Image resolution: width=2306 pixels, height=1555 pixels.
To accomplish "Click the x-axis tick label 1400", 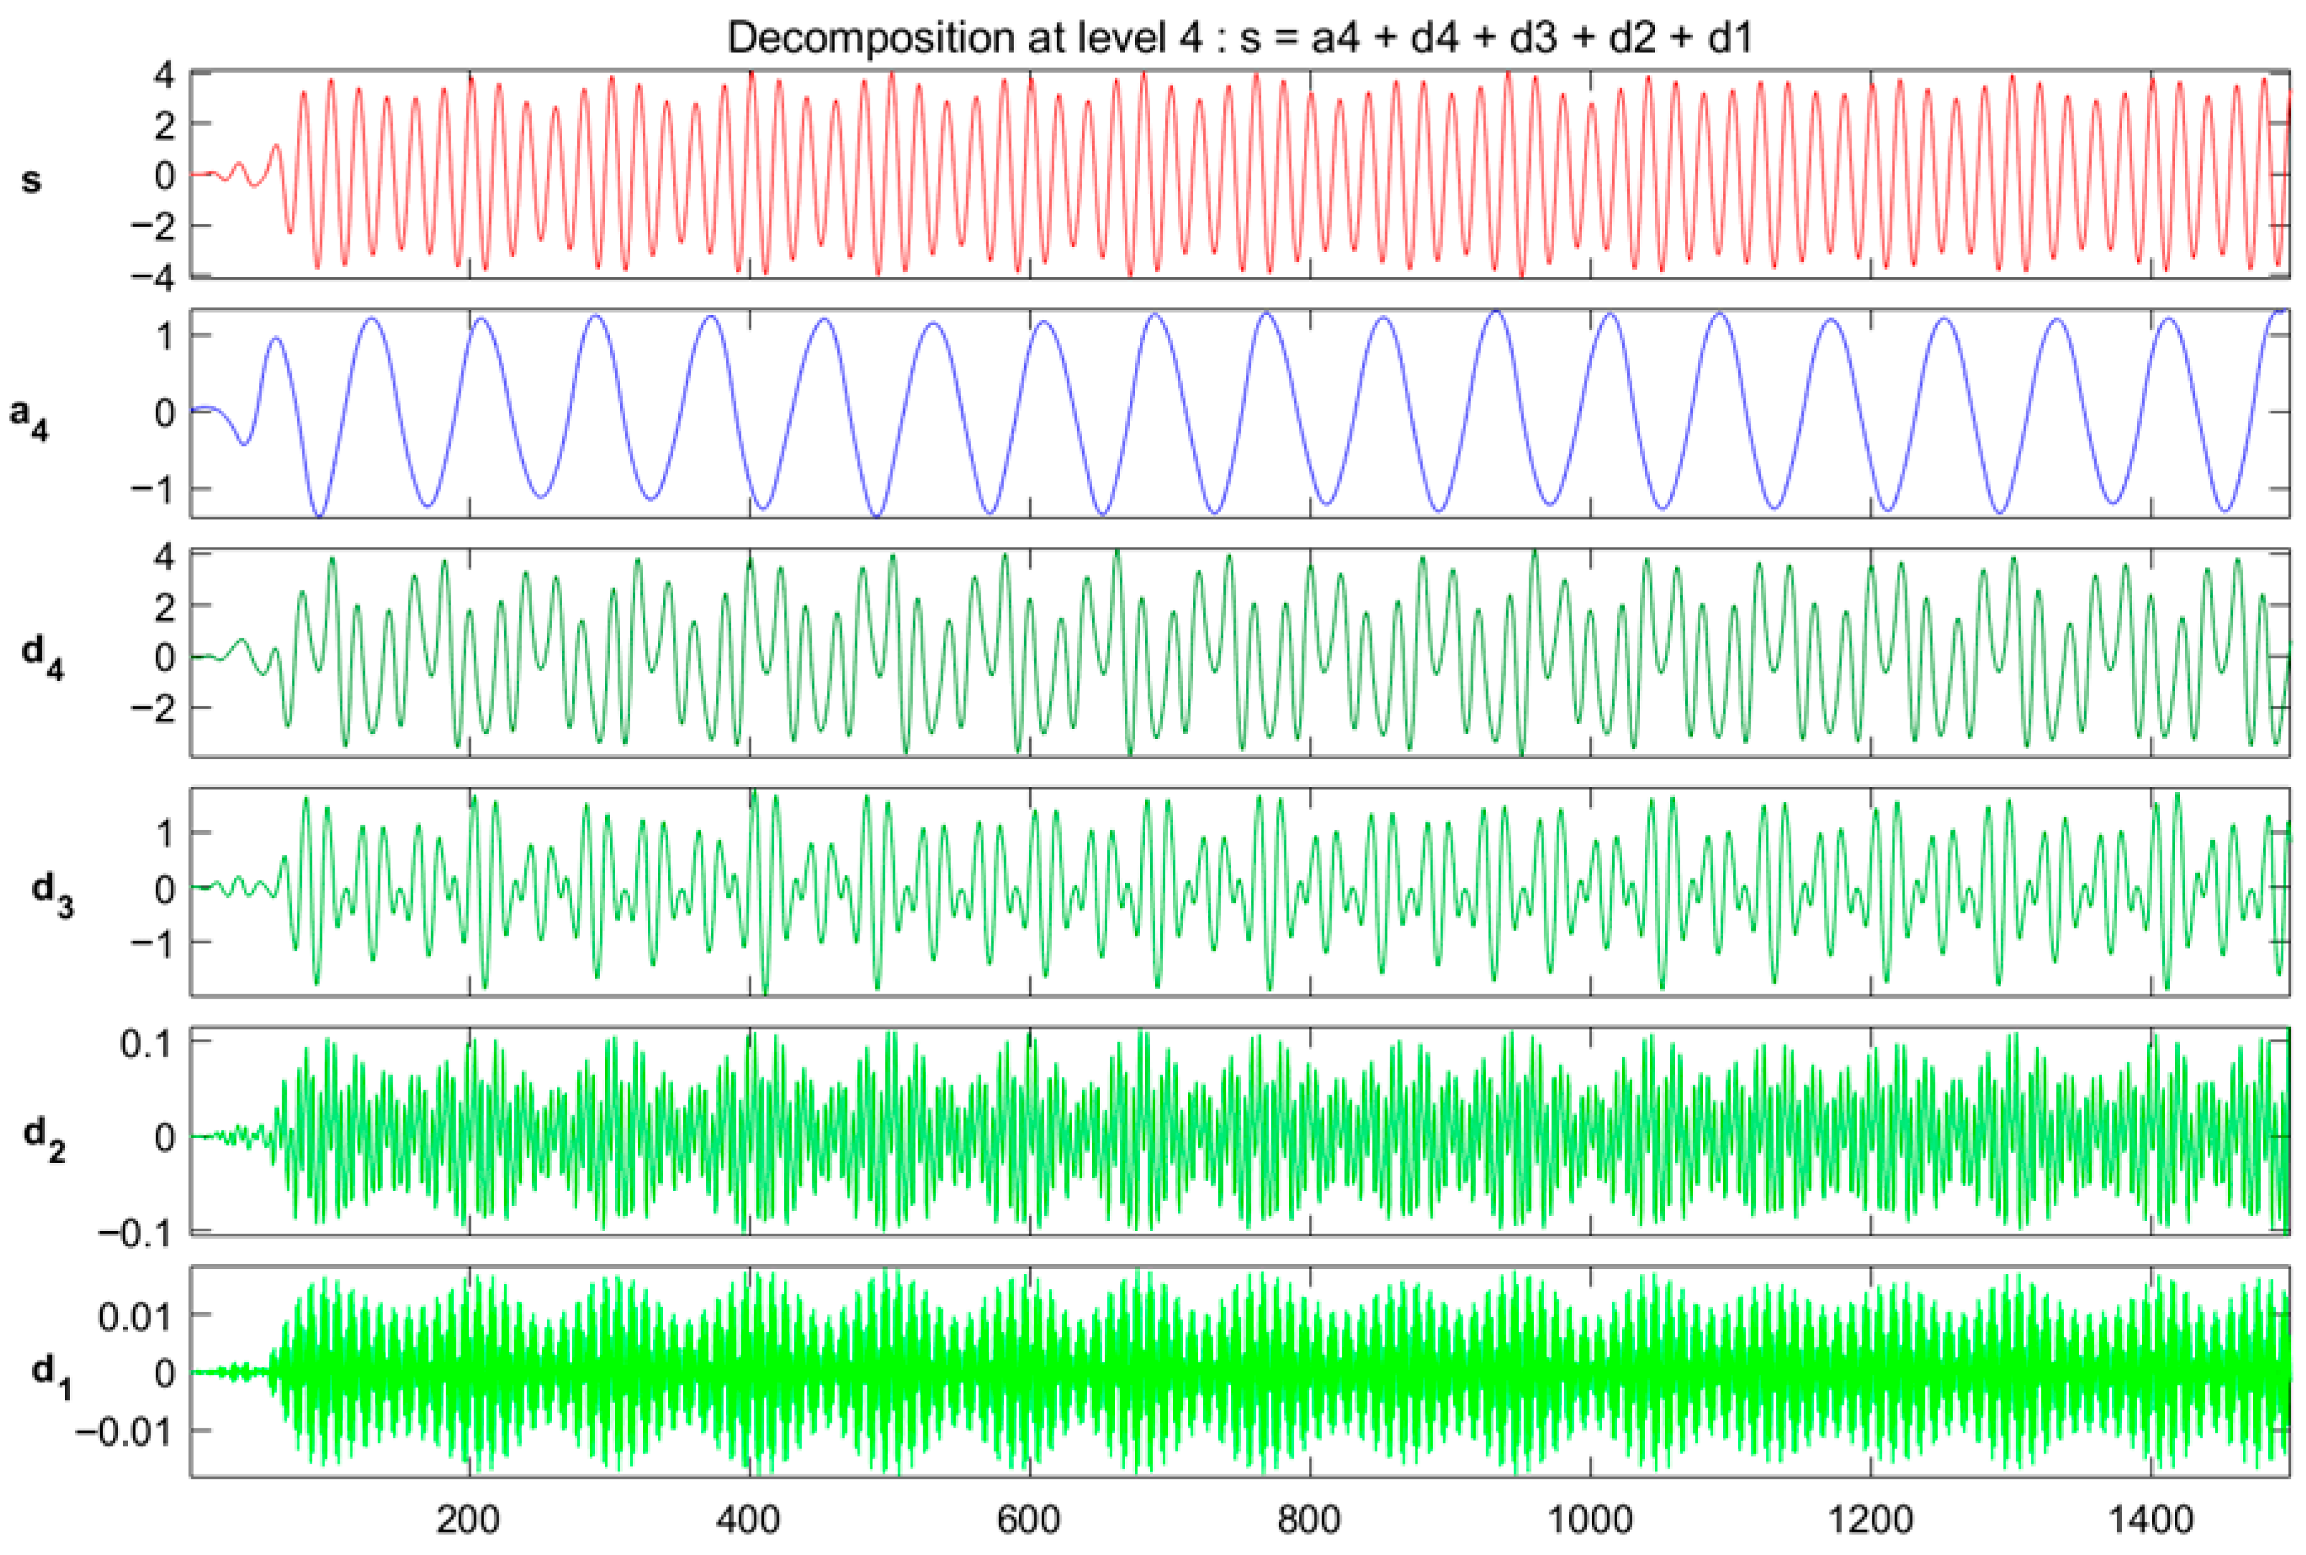I will 2150,1519.
